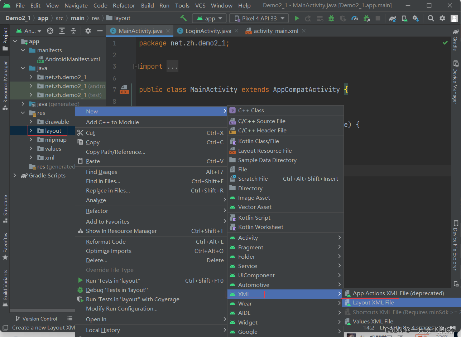This screenshot has height=337, width=461.
Task: Click the Make Project hammer icon
Action: (183, 18)
